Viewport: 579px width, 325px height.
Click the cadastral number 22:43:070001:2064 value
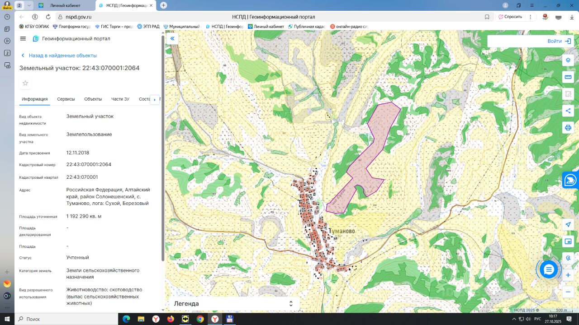click(x=89, y=165)
